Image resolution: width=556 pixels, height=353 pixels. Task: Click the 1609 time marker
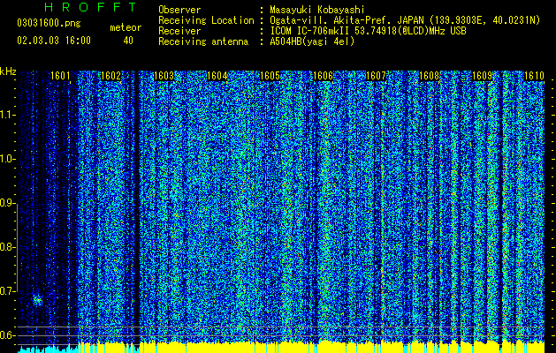pyautogui.click(x=483, y=76)
